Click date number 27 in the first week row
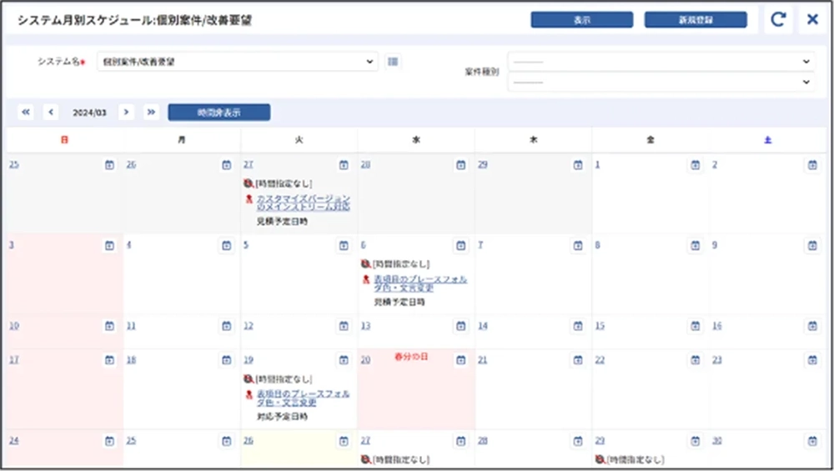 click(x=248, y=165)
